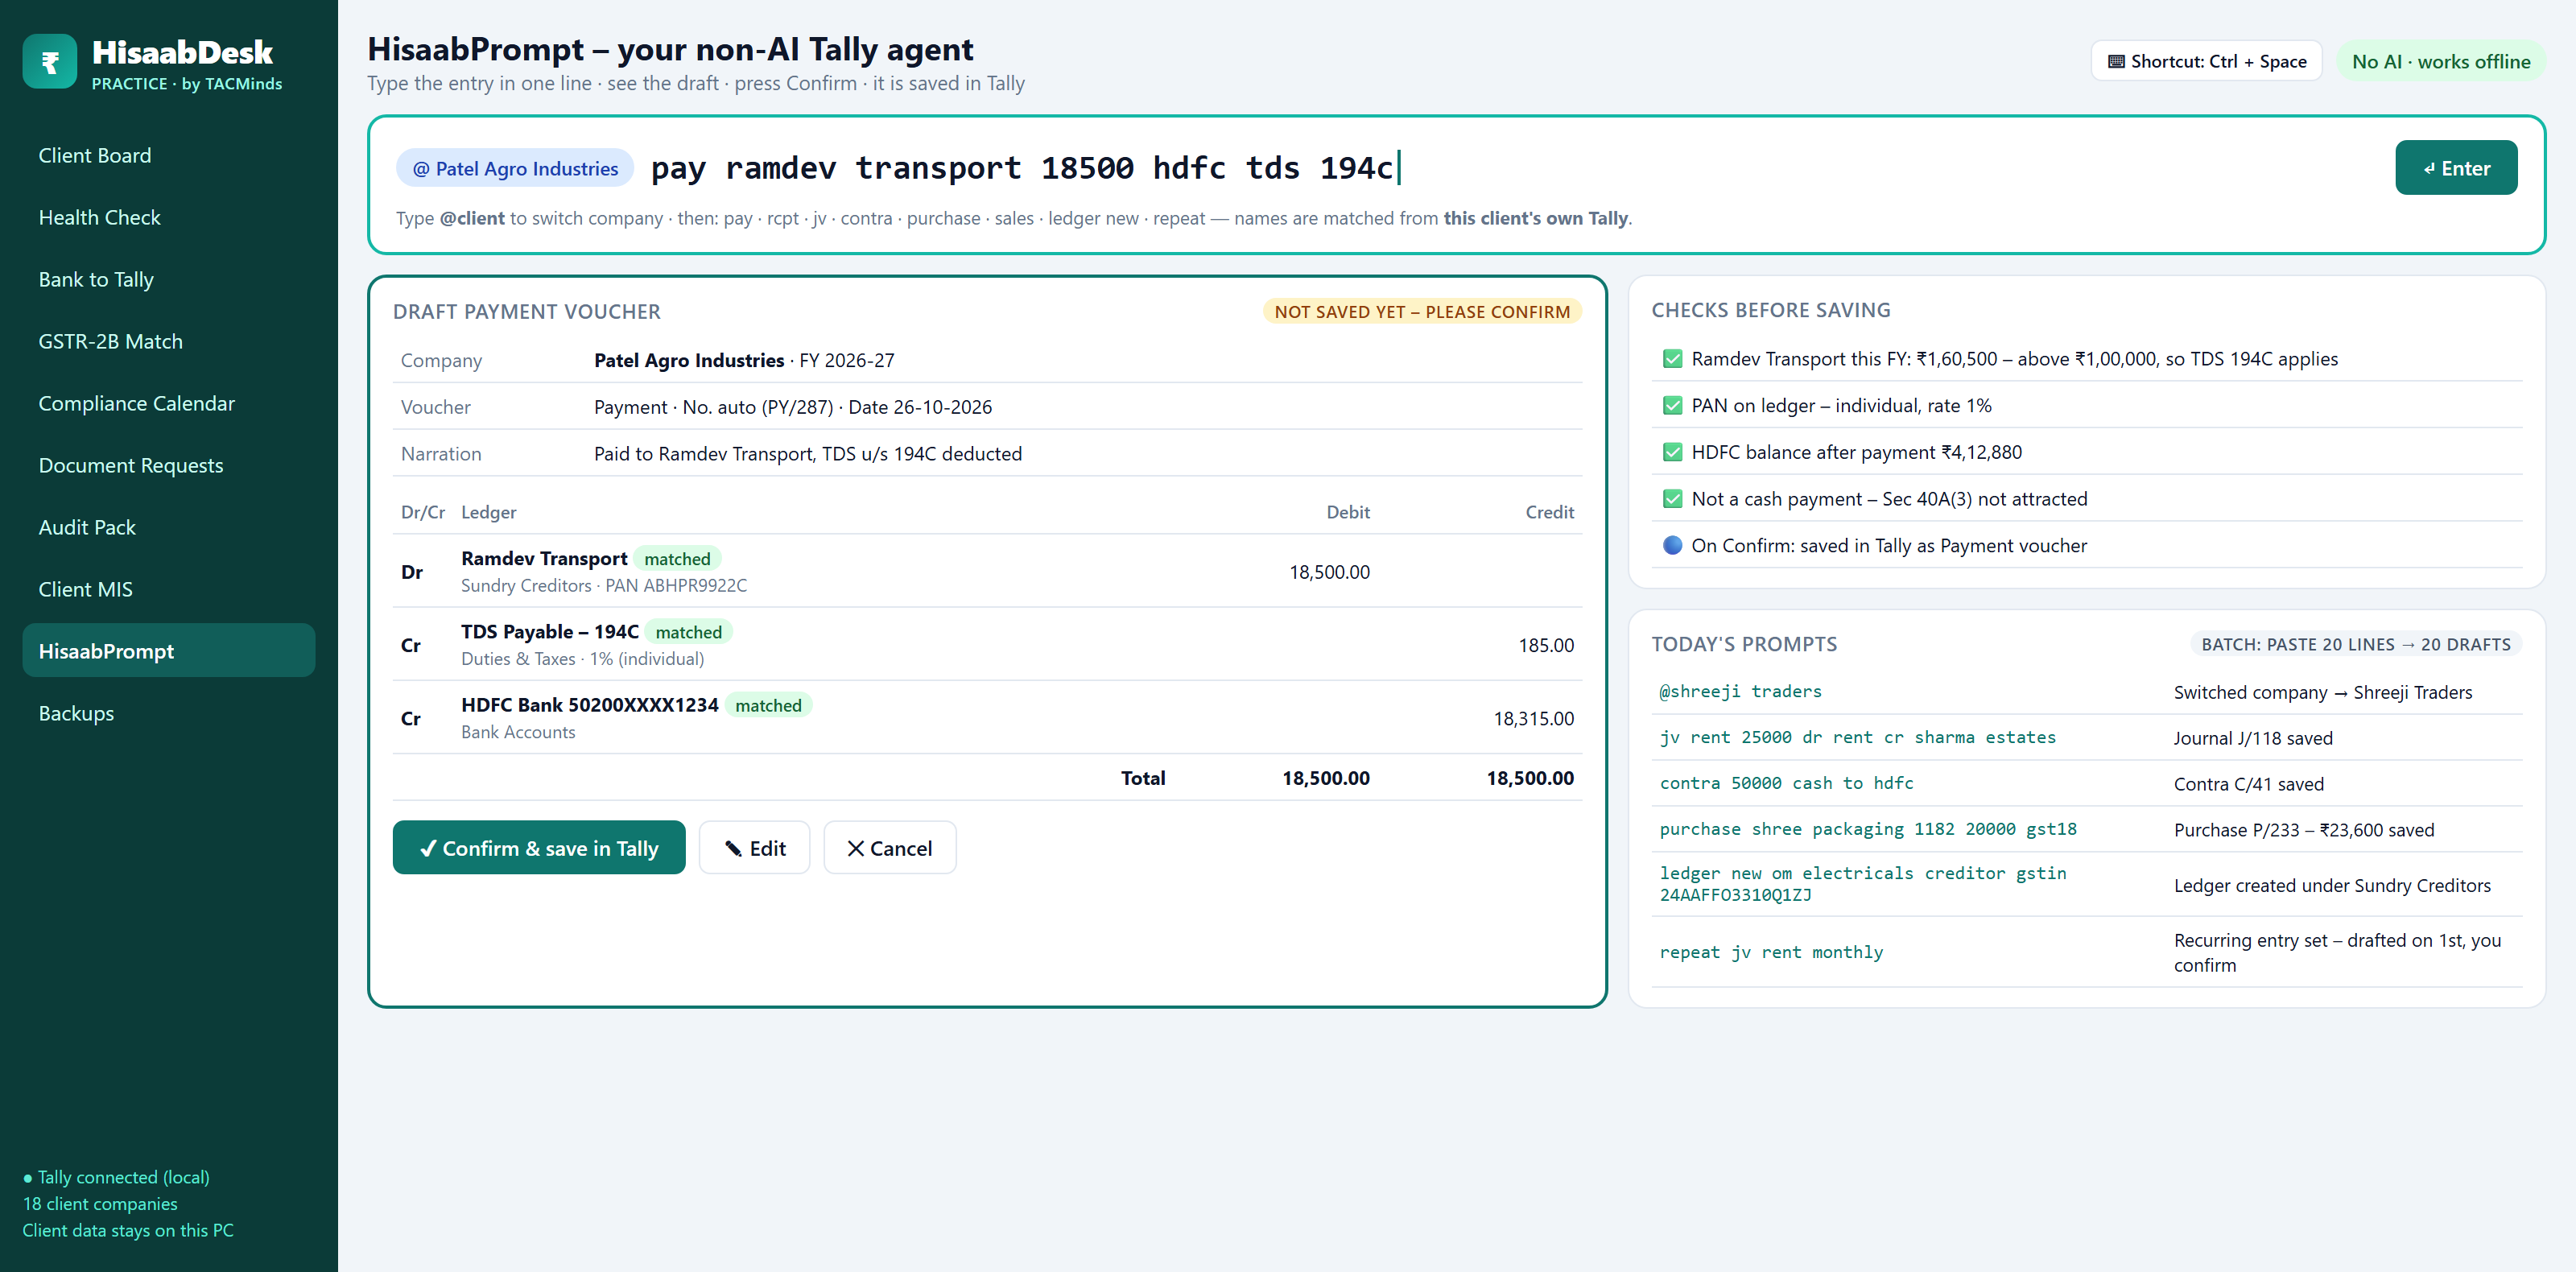Click the @ Patel Agro Industries client chip
The image size is (2576, 1272).
(x=515, y=168)
